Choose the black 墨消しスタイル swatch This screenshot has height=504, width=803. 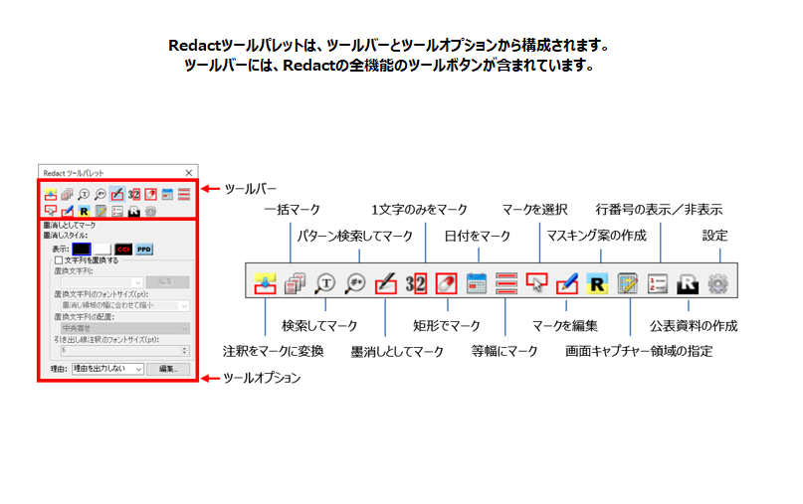82,250
